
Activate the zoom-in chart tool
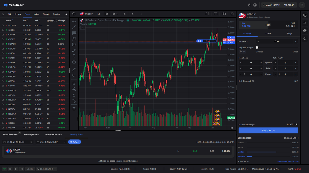pyautogui.click(x=74, y=75)
